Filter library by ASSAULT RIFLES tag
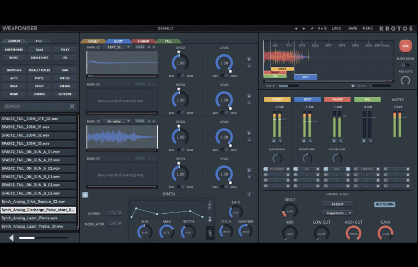This screenshot has height=267, width=418. tap(39, 71)
